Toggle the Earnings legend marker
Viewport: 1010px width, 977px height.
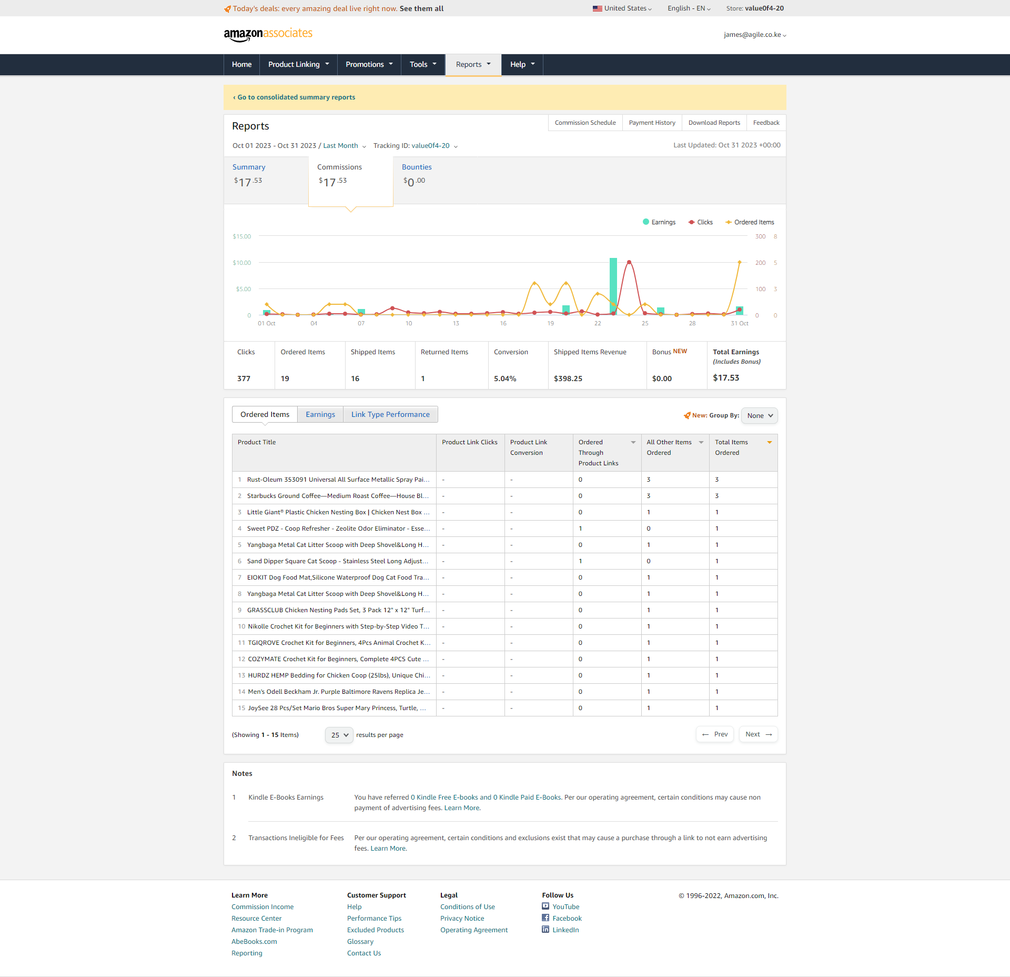pyautogui.click(x=646, y=222)
